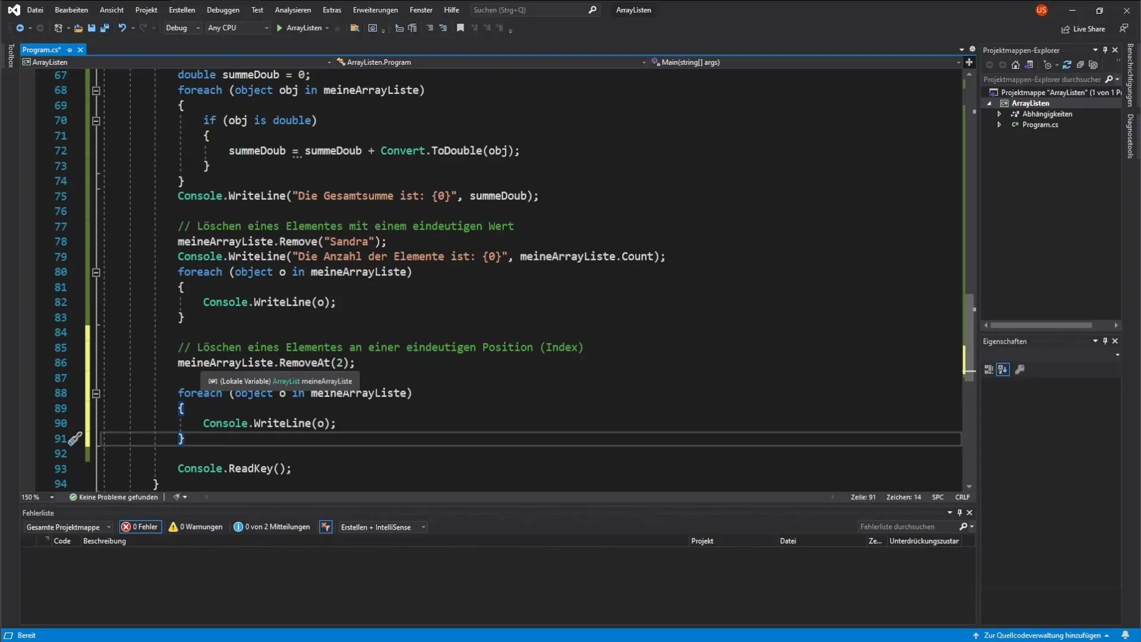1141x642 pixels.
Task: Click the alphabetical sort icon in Eigenschaften
Action: [x=1003, y=369]
